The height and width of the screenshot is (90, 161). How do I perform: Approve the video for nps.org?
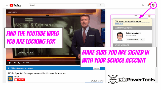(x=97, y=68)
